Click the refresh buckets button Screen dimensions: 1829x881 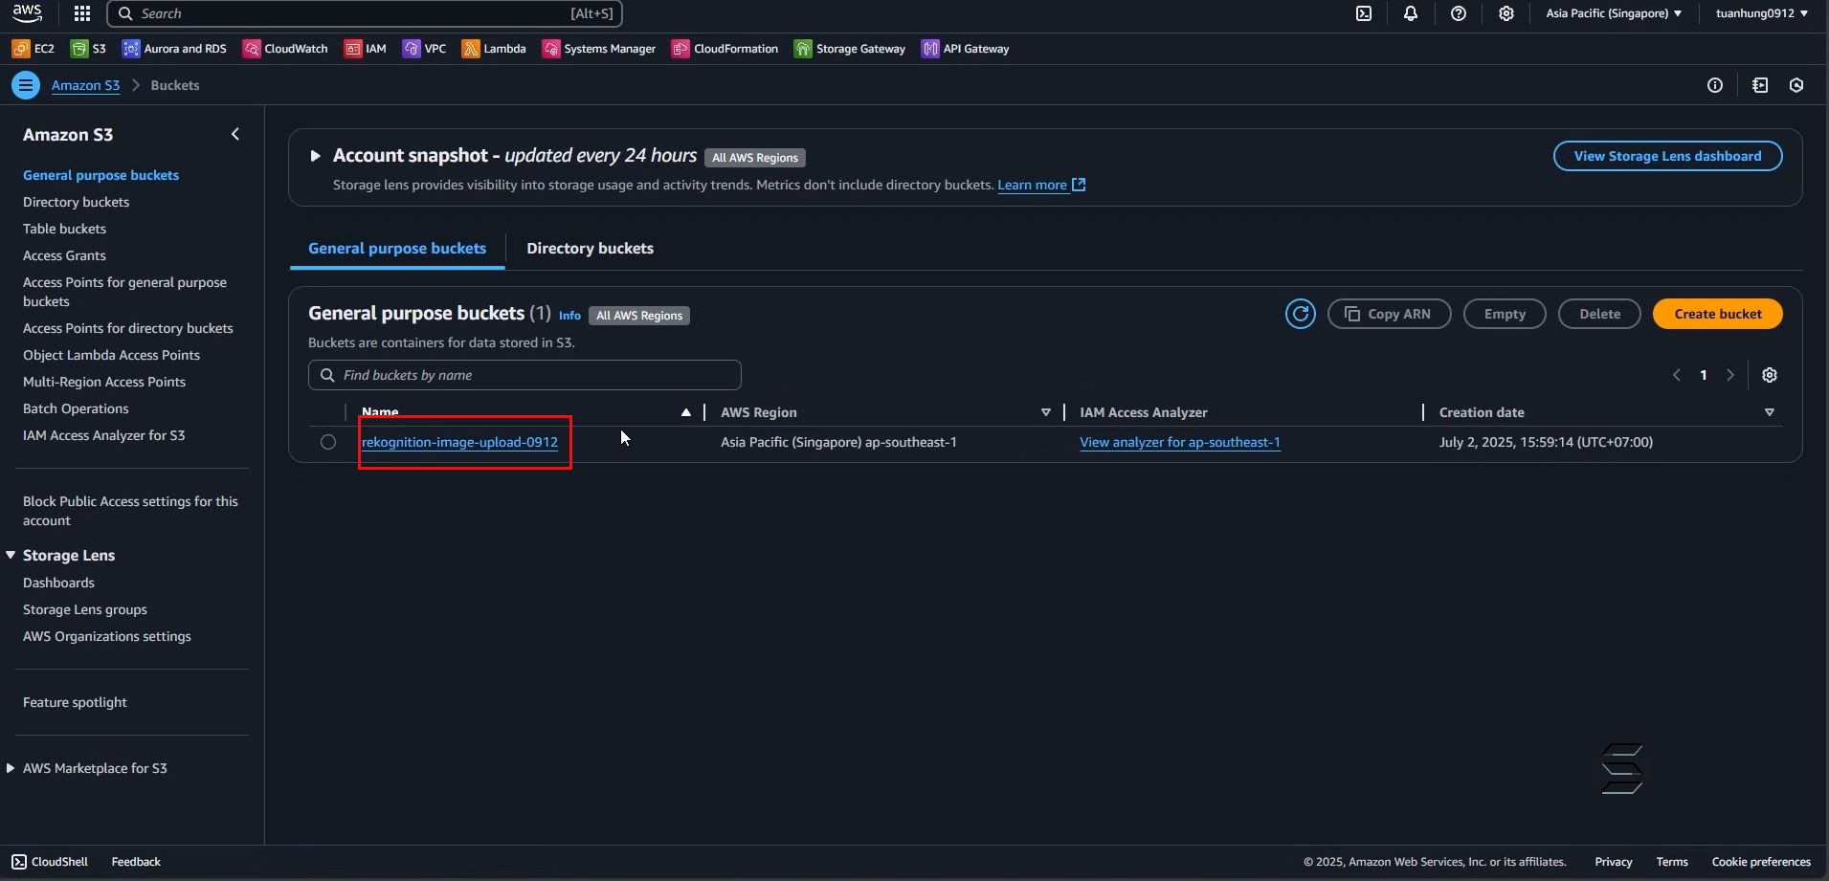1300,314
